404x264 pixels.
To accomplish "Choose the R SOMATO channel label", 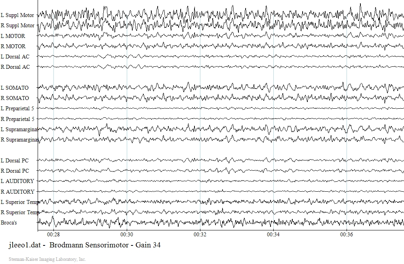I will [15, 98].
